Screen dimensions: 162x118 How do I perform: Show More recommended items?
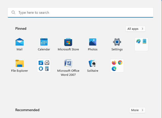137,110
